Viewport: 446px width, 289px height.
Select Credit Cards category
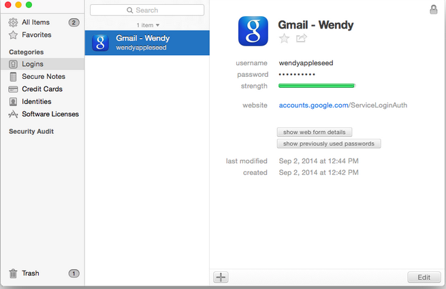42,89
